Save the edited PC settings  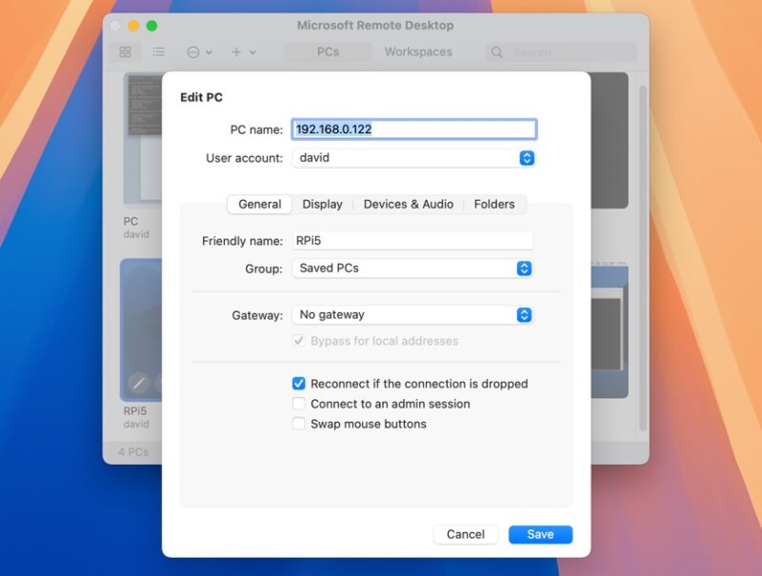[540, 534]
